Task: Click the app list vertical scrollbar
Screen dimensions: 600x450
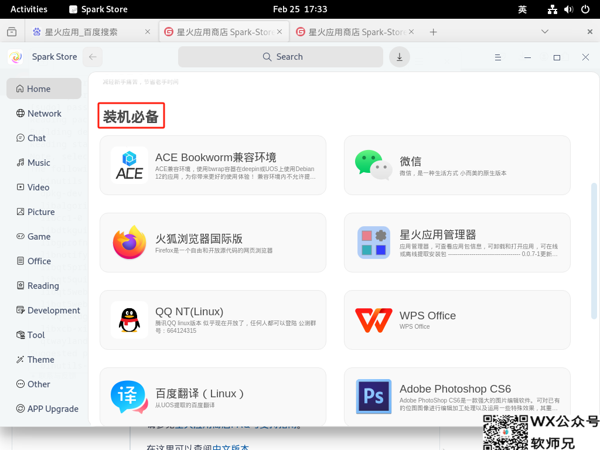Action: (x=594, y=251)
